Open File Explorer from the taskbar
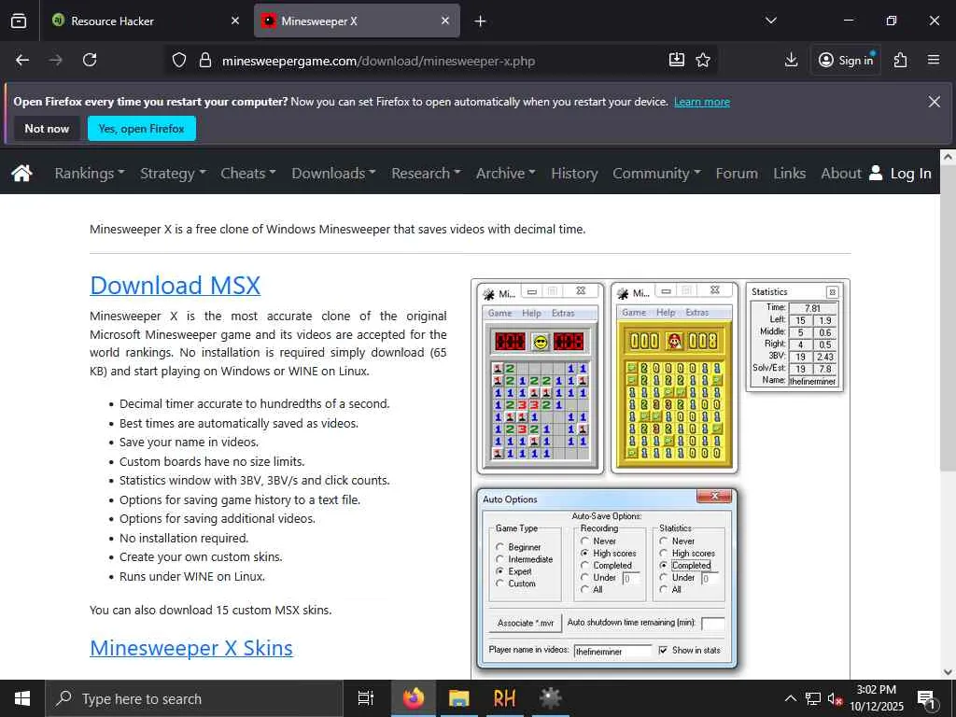This screenshot has width=956, height=717. 459,698
